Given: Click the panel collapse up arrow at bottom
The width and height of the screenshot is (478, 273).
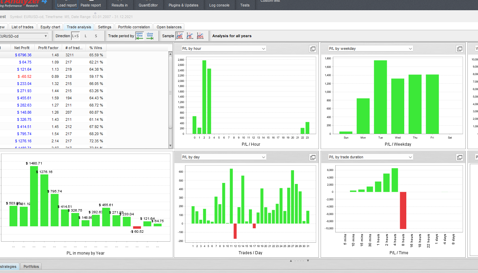Looking at the screenshot, I should coord(291,261).
